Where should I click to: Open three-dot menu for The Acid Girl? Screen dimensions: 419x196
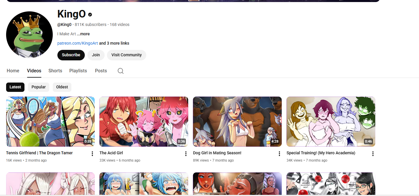[x=186, y=154]
